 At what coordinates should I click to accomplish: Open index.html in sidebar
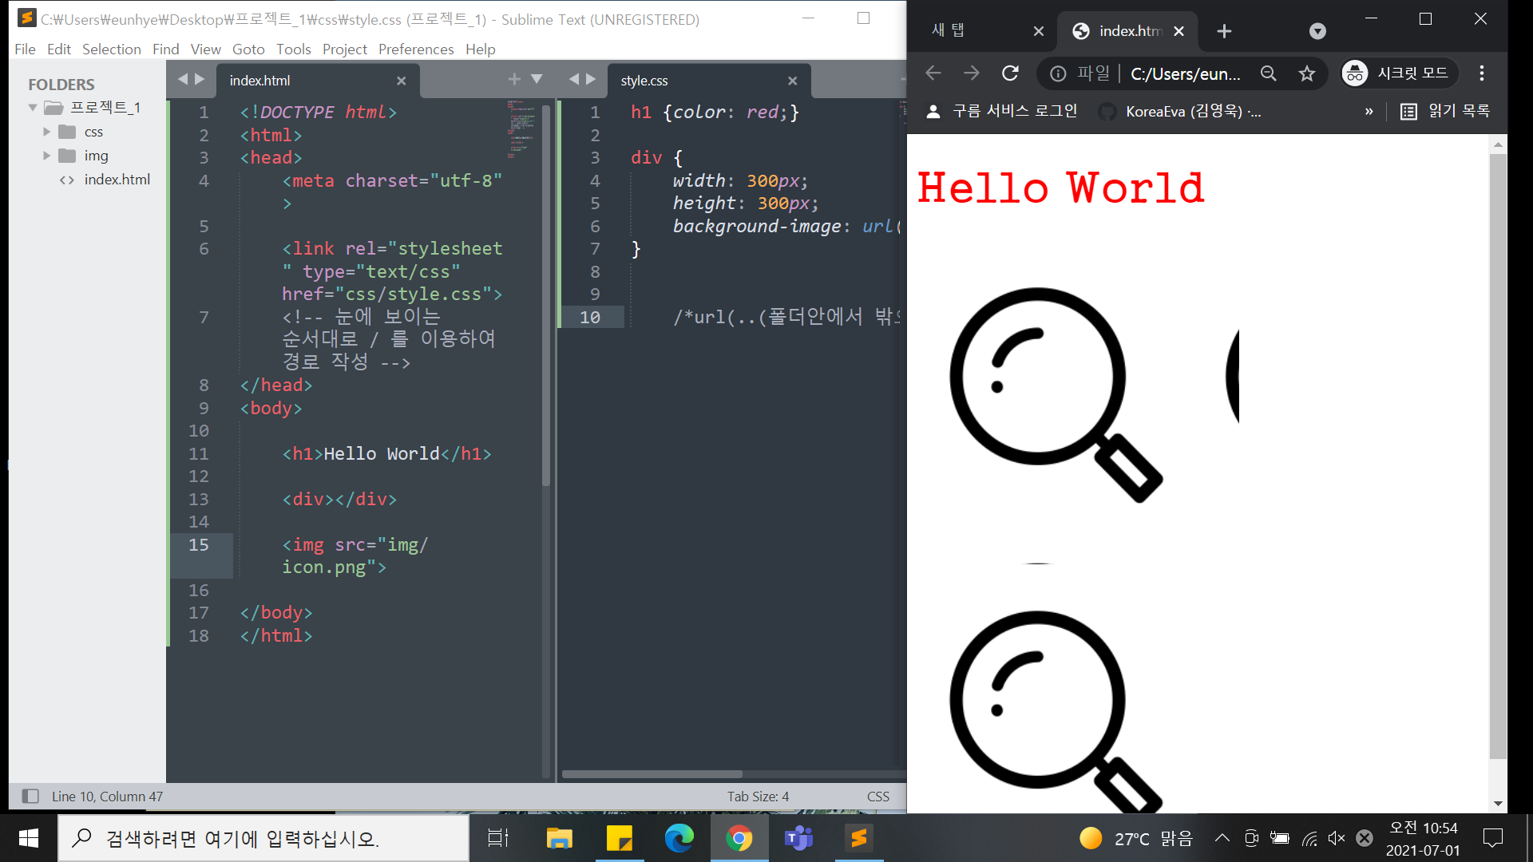[117, 180]
